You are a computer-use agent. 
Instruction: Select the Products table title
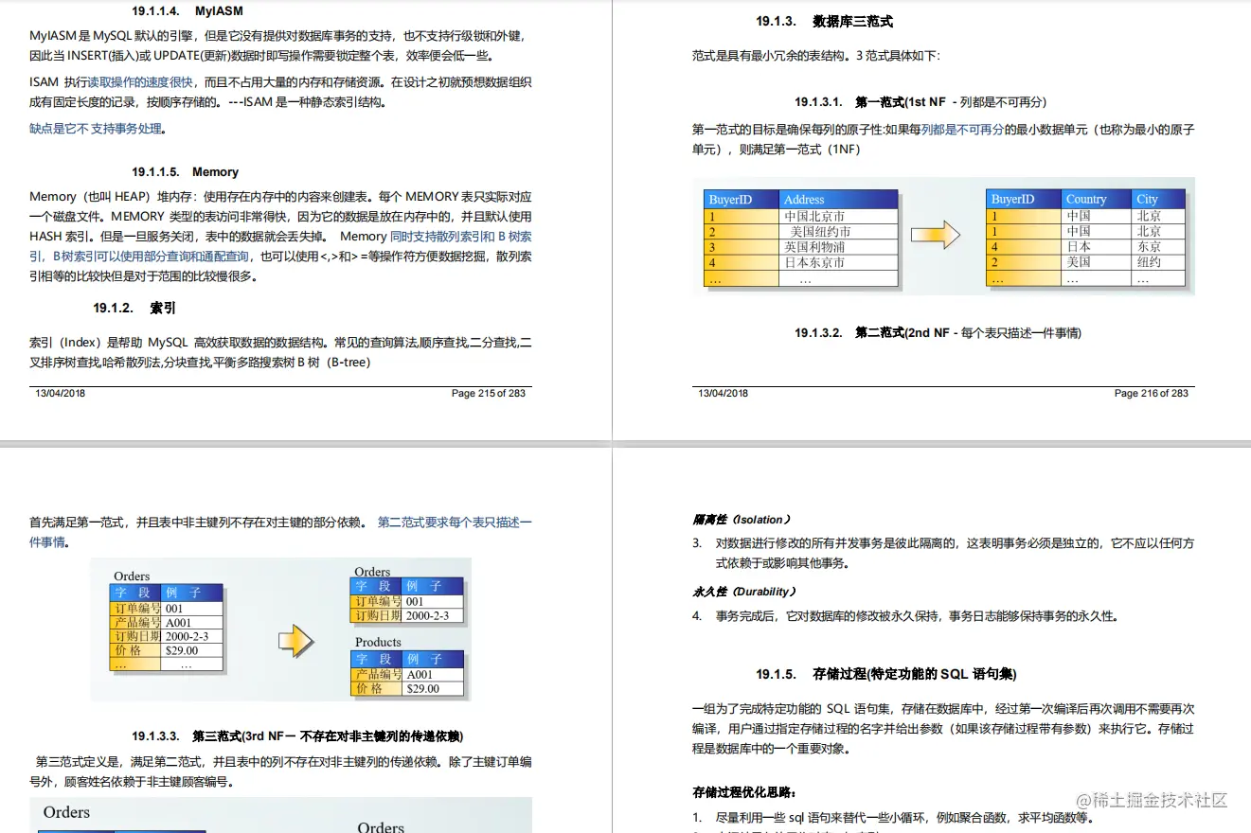coord(377,642)
